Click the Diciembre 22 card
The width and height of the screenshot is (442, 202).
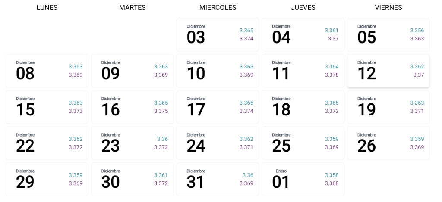47,143
